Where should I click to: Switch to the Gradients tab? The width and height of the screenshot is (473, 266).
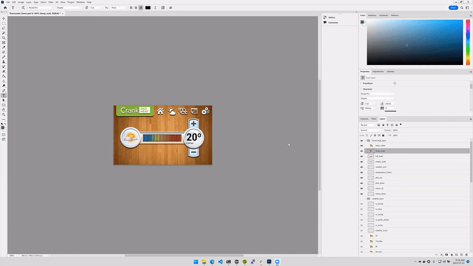pos(383,15)
